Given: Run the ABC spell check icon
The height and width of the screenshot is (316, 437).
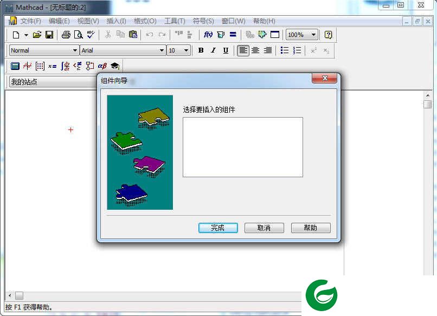Looking at the screenshot, I should 91,35.
